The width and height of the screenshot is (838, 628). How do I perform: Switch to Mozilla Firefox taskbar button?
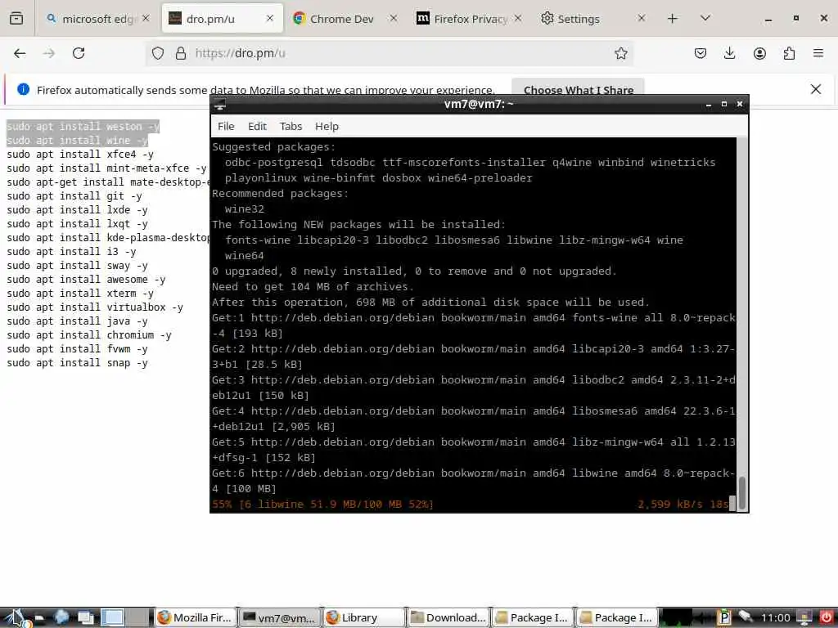196,618
